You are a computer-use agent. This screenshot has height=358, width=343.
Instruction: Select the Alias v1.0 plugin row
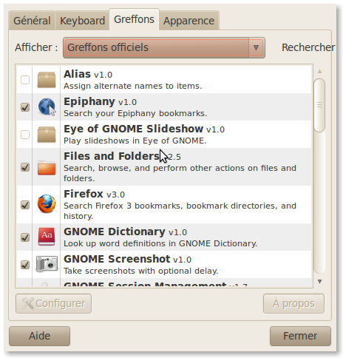click(164, 80)
